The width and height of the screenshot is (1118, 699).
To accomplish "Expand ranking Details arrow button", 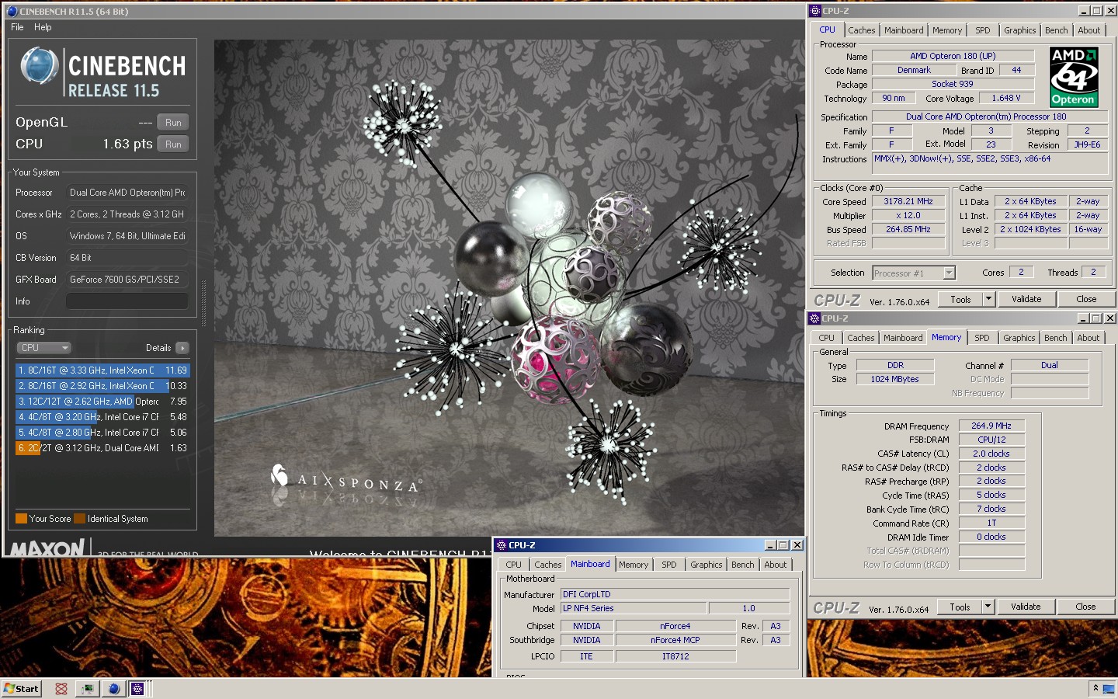I will [x=182, y=348].
